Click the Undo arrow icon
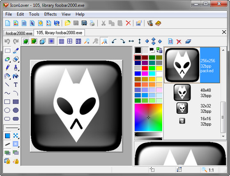Screen dimensions: 230x176 point(7,41)
